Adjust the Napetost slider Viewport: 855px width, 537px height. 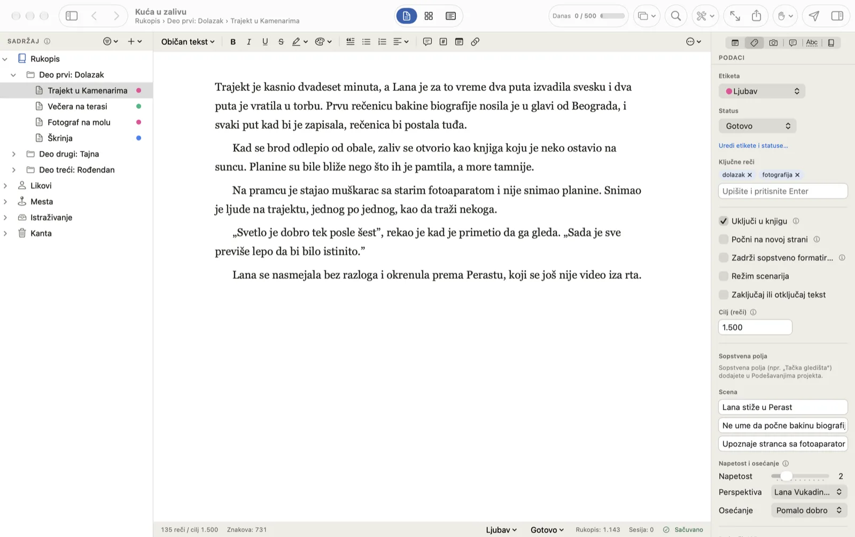tap(786, 476)
